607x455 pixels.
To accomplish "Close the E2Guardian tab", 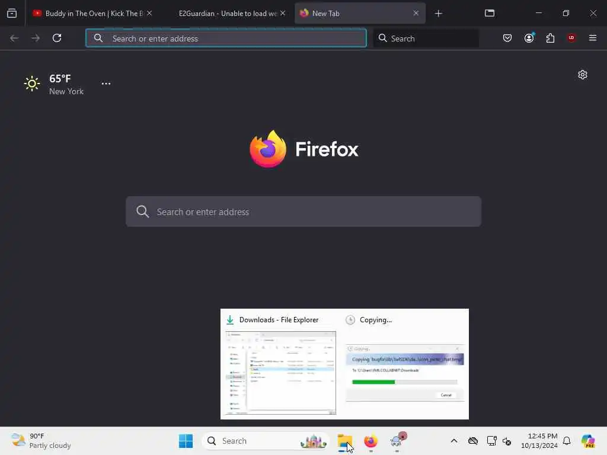I will click(x=283, y=13).
